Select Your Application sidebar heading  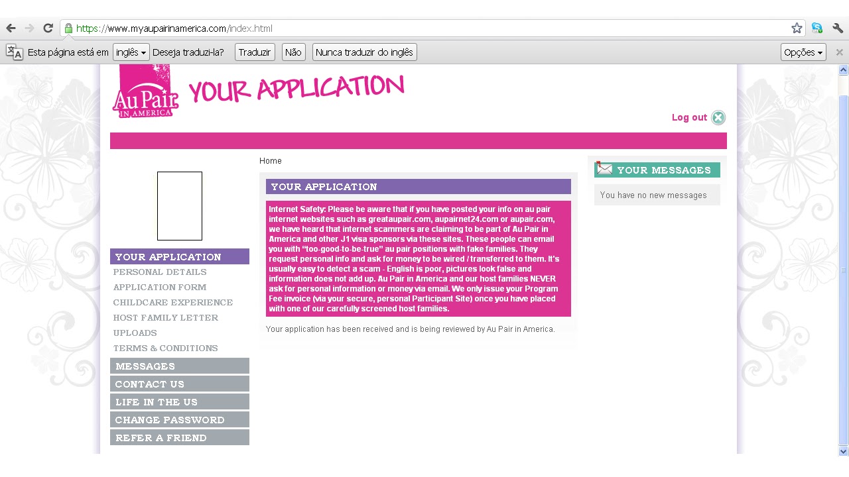coord(180,256)
